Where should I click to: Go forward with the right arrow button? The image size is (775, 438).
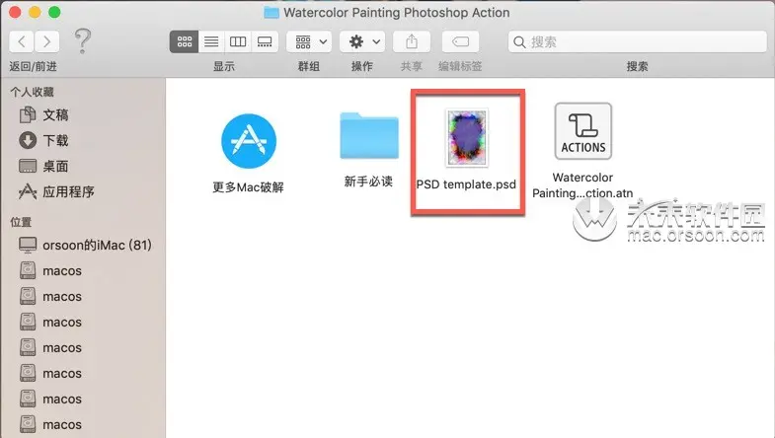tap(47, 42)
